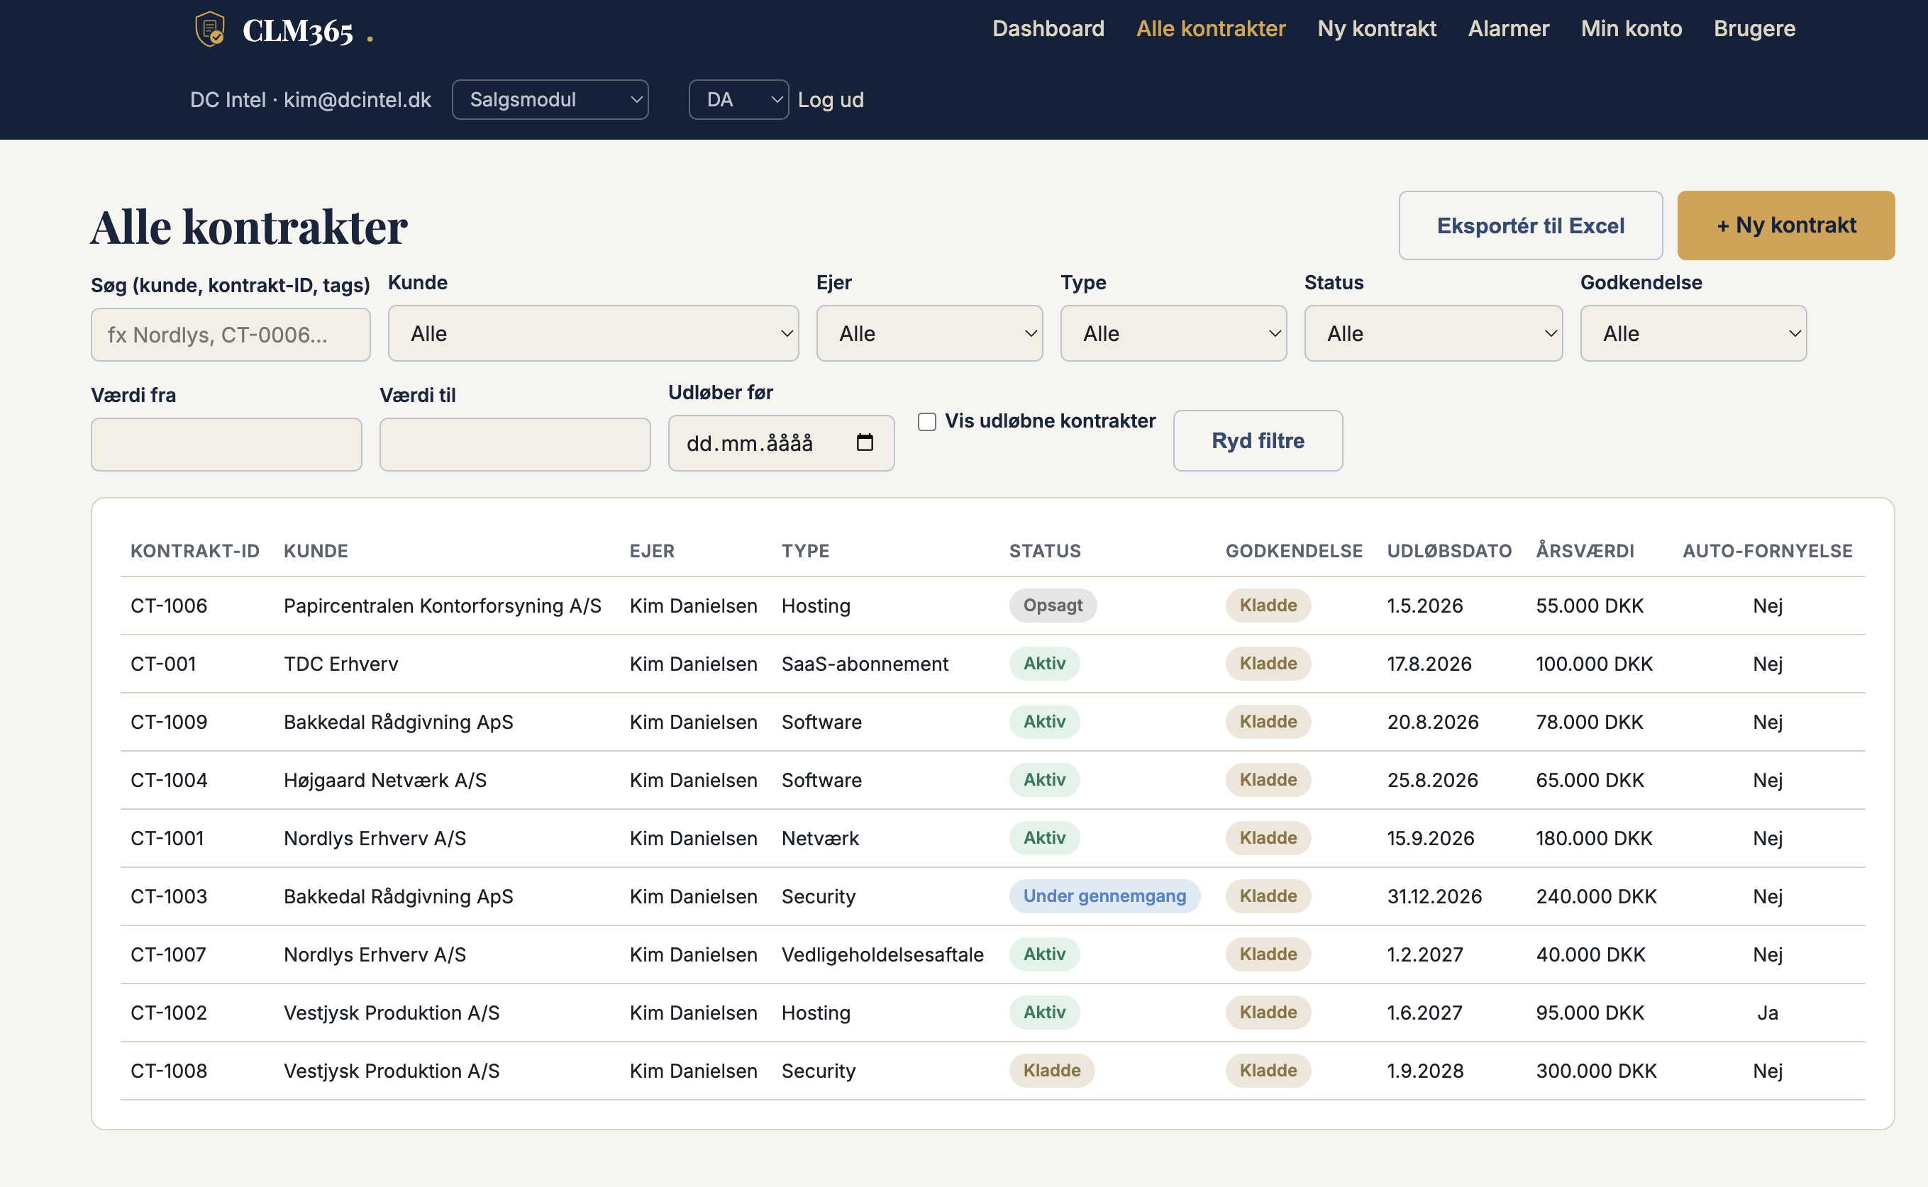Open the calendar picker in Udløber før
The width and height of the screenshot is (1928, 1187).
(864, 442)
